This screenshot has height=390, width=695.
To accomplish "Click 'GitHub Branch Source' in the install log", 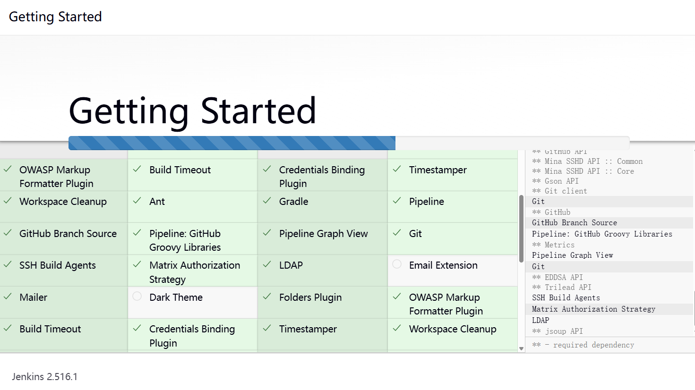I will (x=575, y=223).
